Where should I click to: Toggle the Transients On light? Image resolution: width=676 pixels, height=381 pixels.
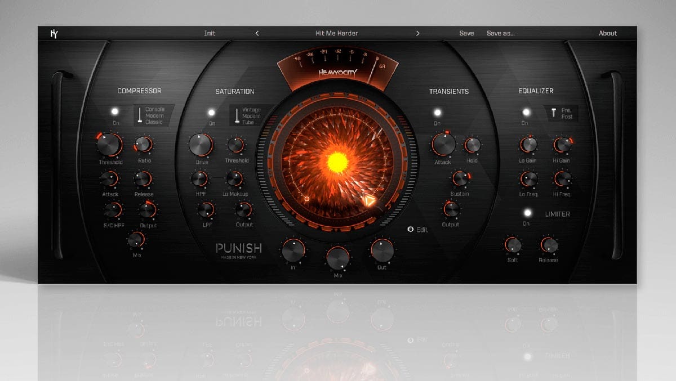[437, 113]
